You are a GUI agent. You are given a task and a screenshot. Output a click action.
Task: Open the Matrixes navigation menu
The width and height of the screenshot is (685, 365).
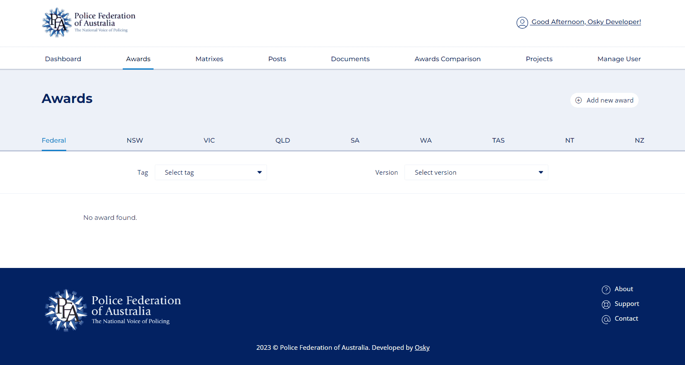coord(209,59)
